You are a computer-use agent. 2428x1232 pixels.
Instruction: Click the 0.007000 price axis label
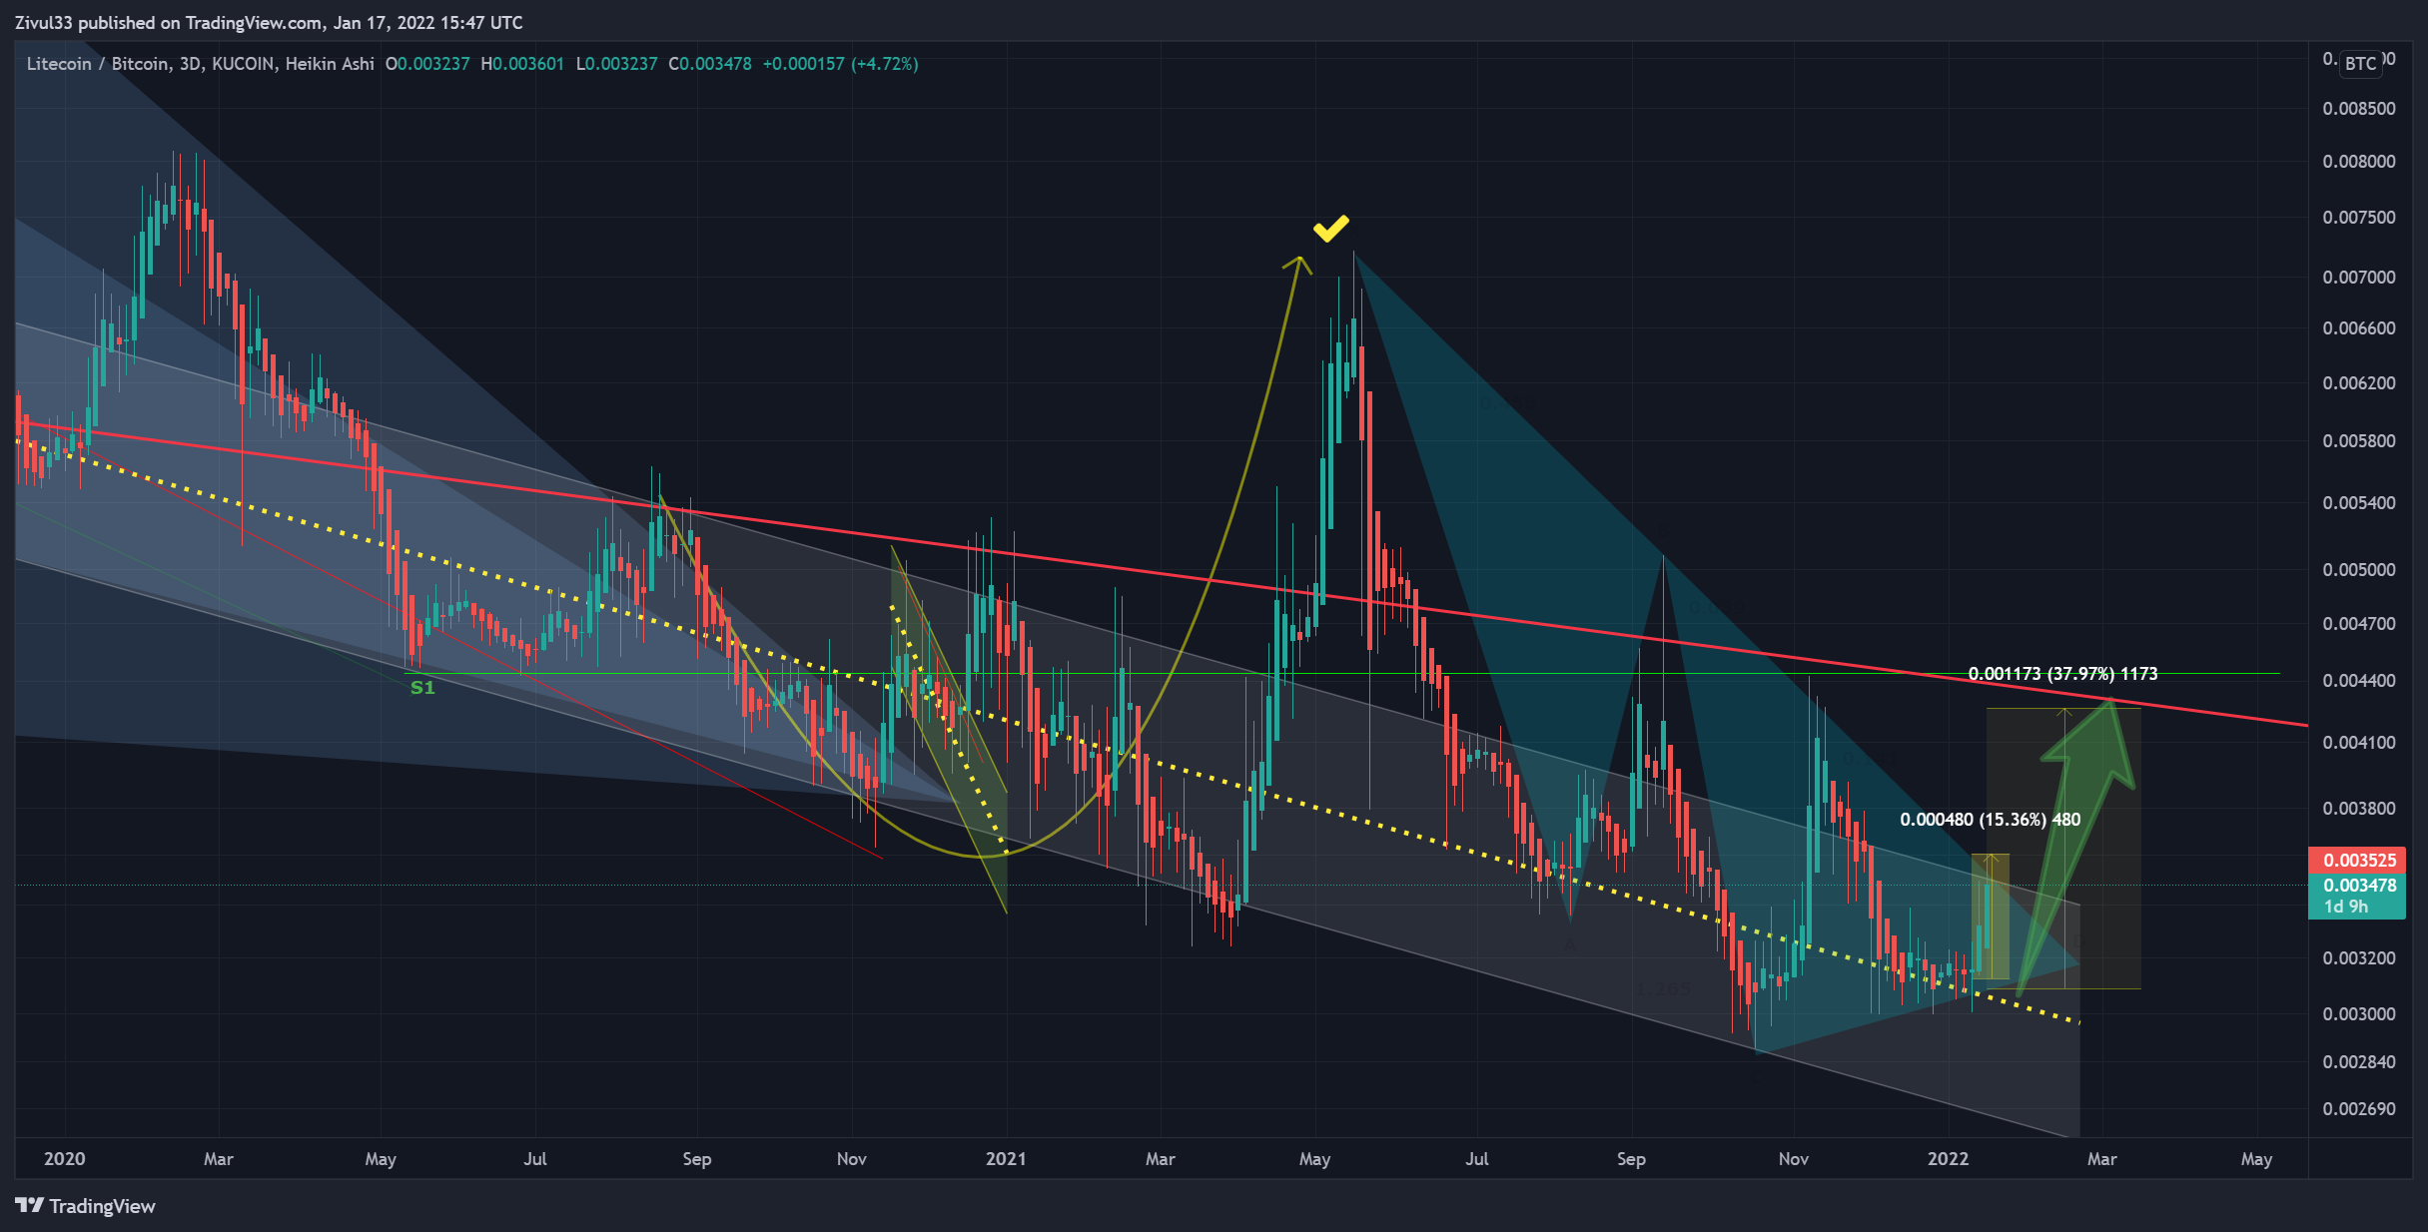[2358, 277]
